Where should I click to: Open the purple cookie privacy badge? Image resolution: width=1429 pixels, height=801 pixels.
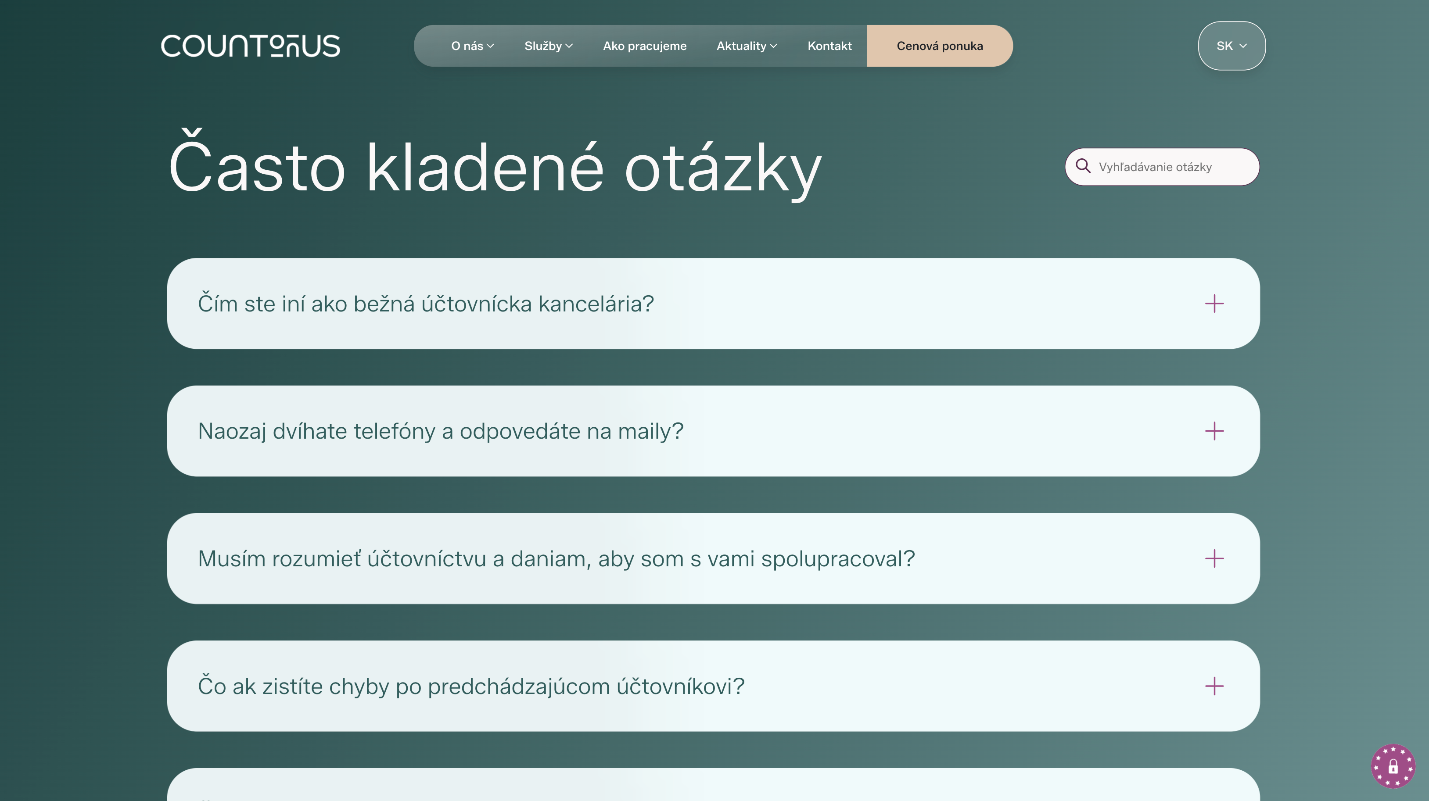point(1393,765)
